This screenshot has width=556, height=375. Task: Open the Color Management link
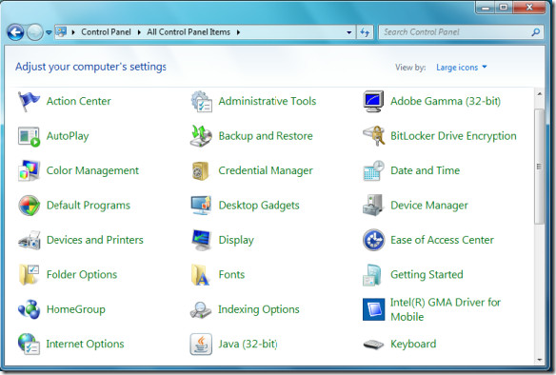(x=92, y=170)
